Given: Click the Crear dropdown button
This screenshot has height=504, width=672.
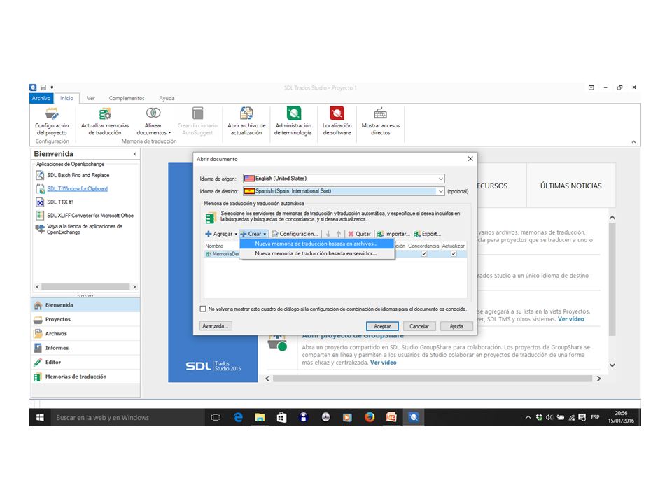Looking at the screenshot, I should pos(253,234).
